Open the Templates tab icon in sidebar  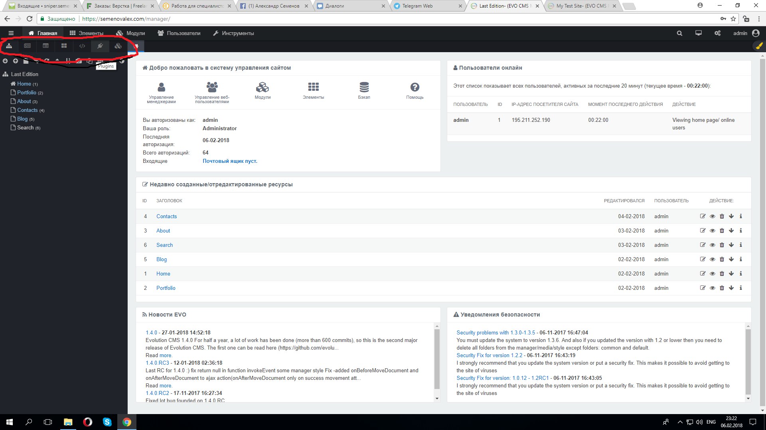pos(27,46)
